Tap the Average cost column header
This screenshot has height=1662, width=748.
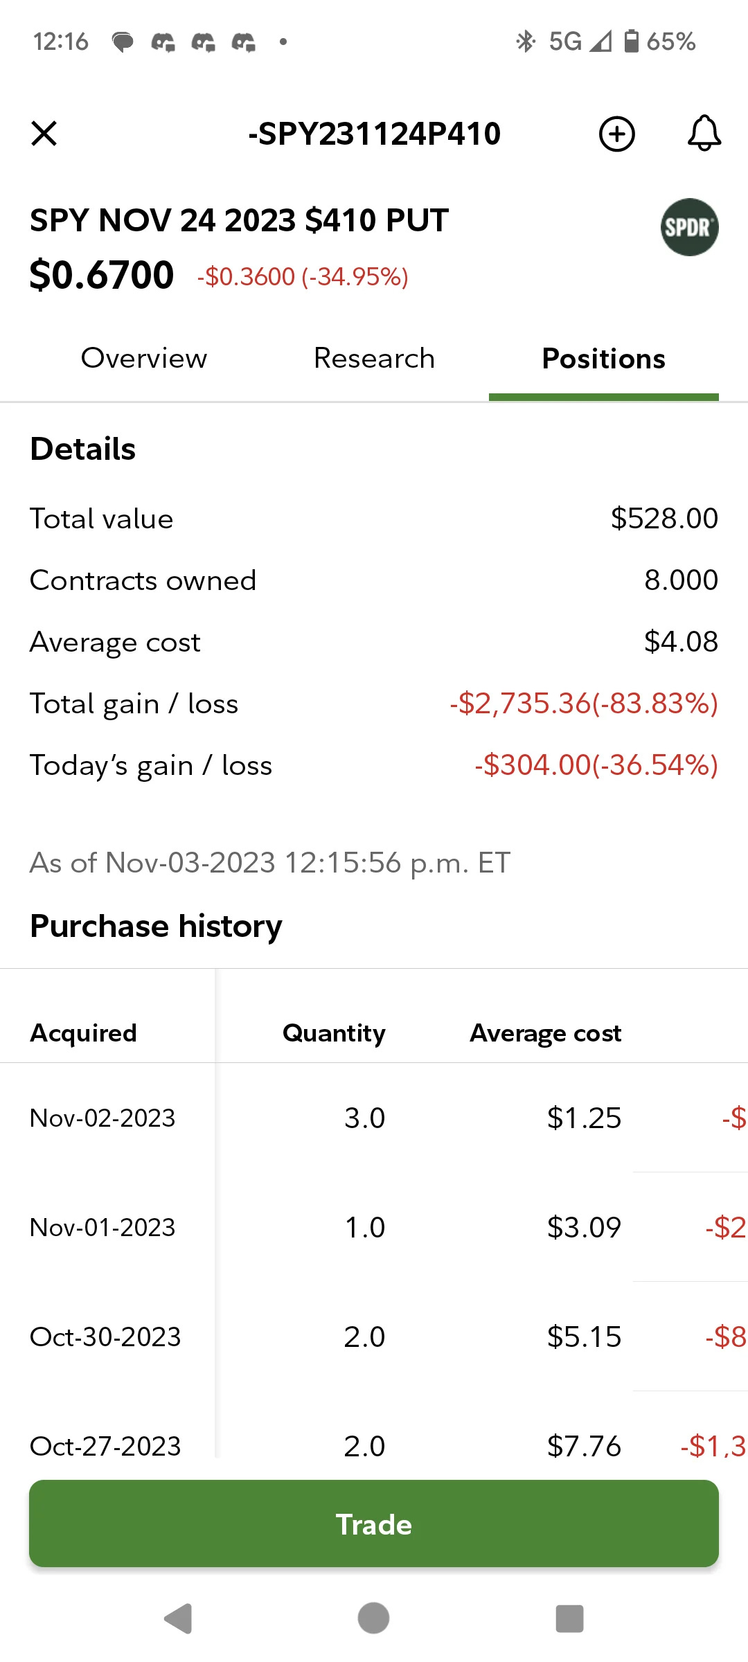pyautogui.click(x=545, y=1033)
